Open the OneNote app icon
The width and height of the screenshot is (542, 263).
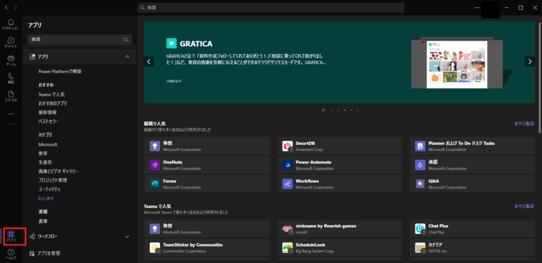tap(155, 165)
